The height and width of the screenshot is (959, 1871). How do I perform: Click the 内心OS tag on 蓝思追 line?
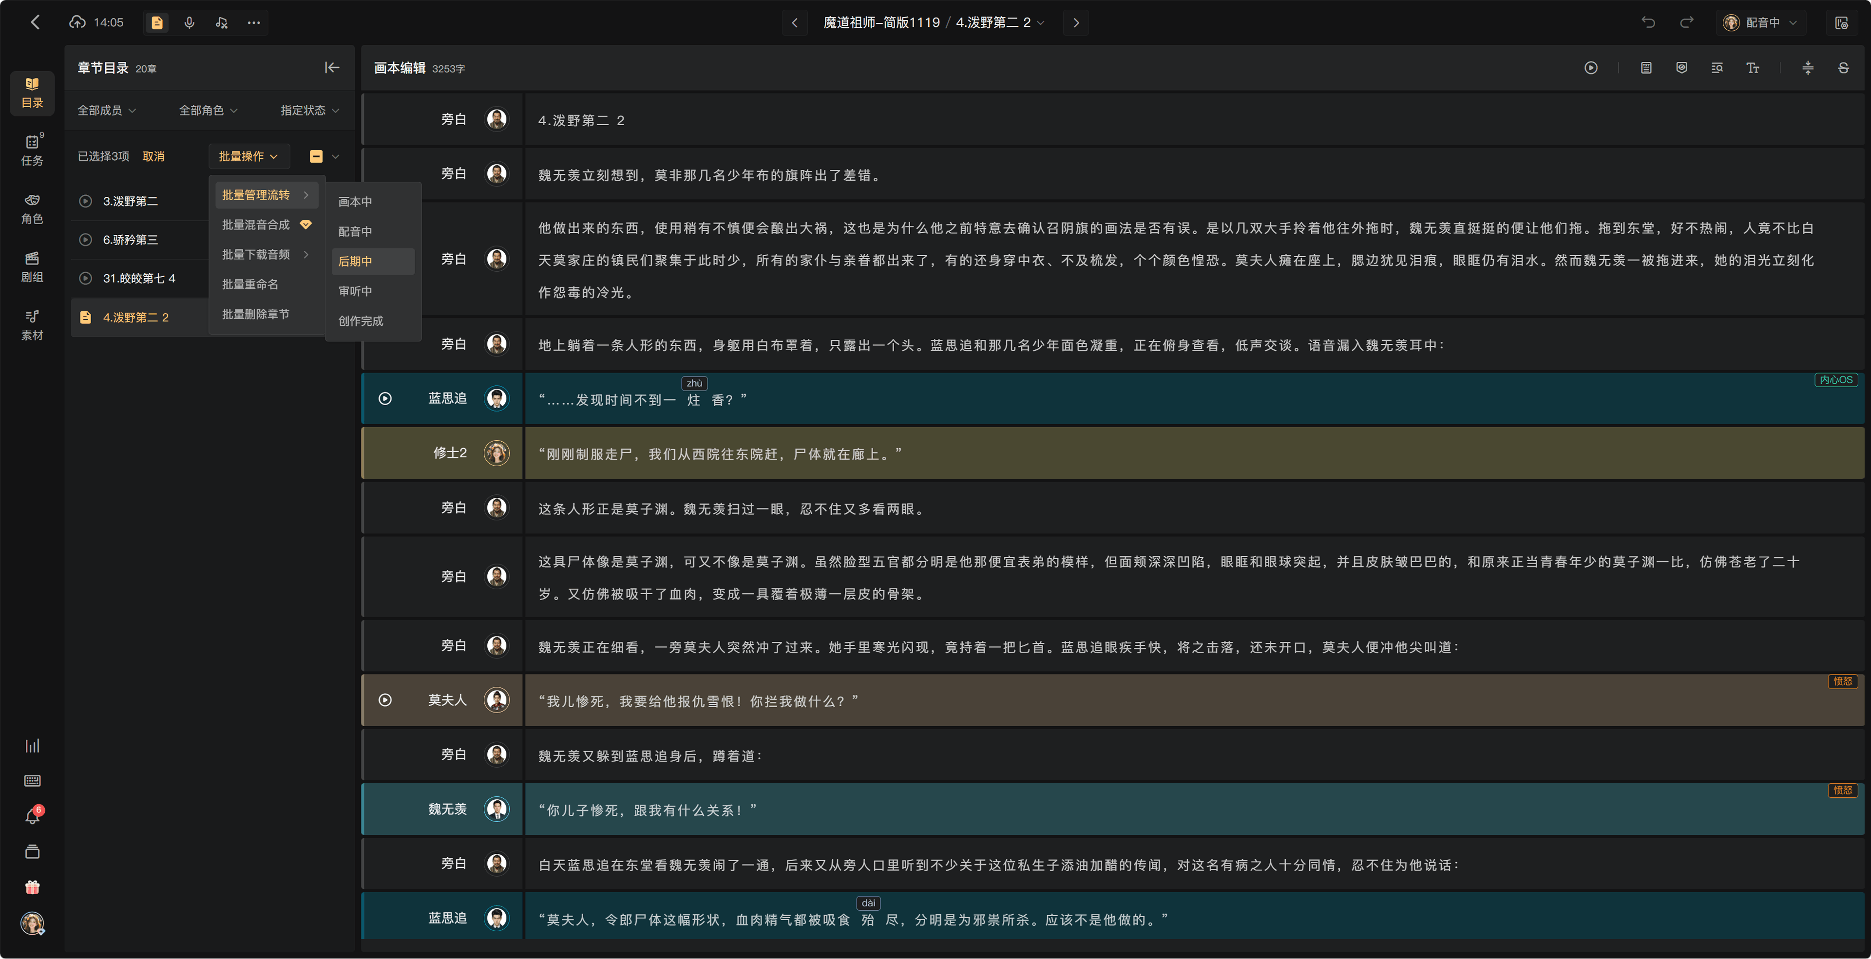(x=1835, y=380)
